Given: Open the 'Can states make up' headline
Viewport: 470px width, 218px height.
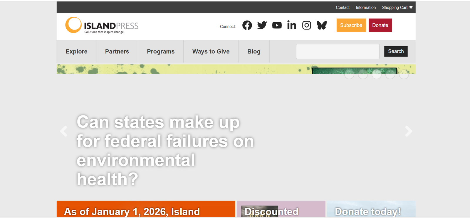Looking at the screenshot, I should [165, 150].
